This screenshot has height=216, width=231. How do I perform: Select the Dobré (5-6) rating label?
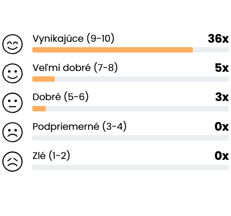61,97
